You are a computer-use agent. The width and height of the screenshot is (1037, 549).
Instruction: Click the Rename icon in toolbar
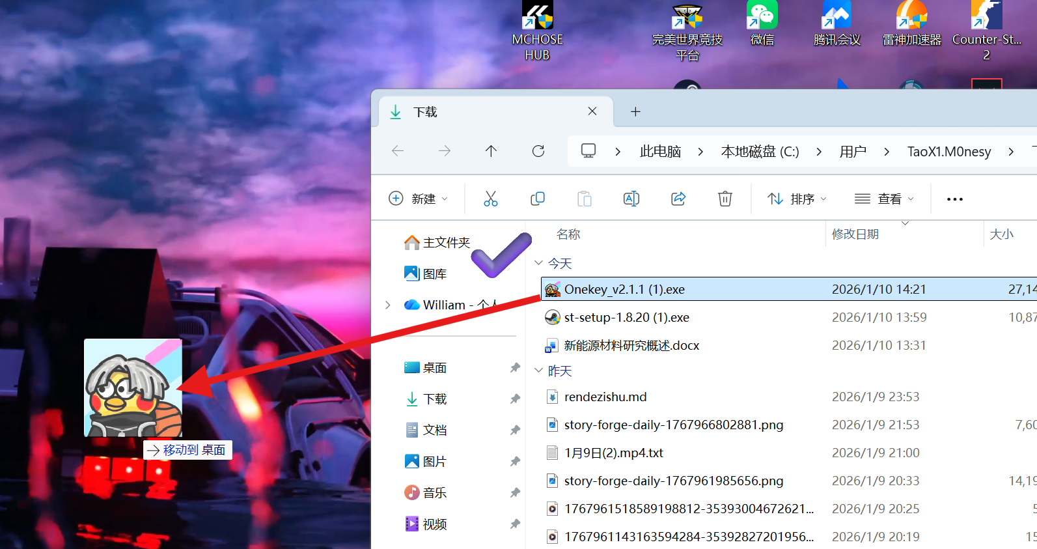click(x=631, y=199)
